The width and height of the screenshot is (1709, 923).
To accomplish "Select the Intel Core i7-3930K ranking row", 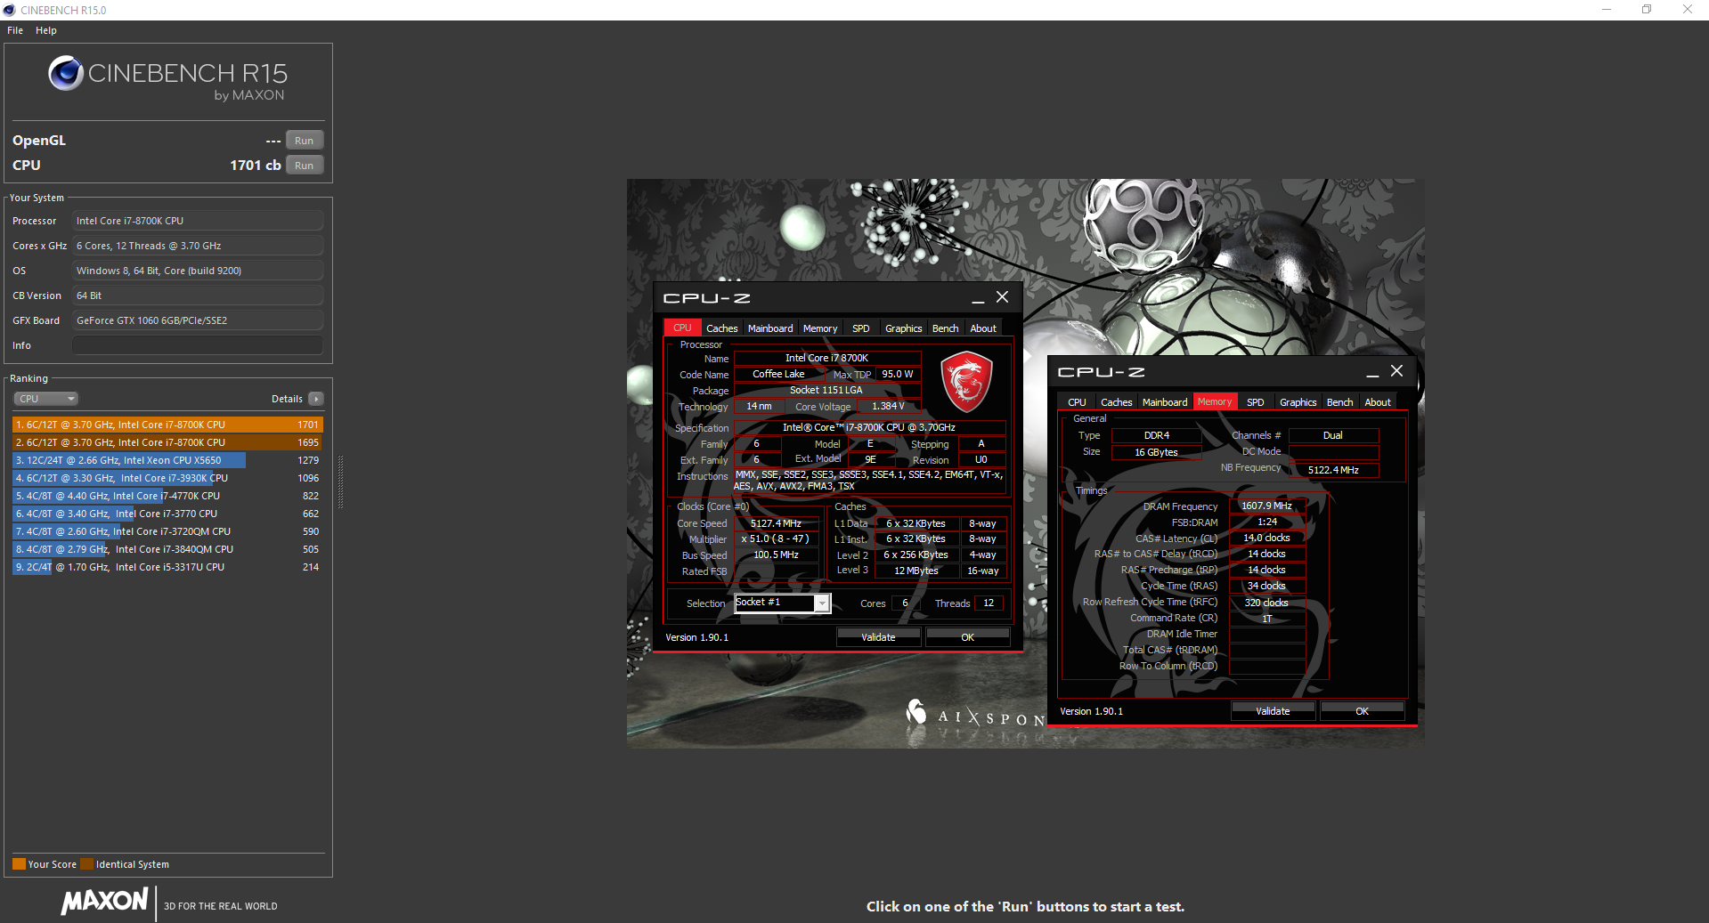I will click(167, 478).
